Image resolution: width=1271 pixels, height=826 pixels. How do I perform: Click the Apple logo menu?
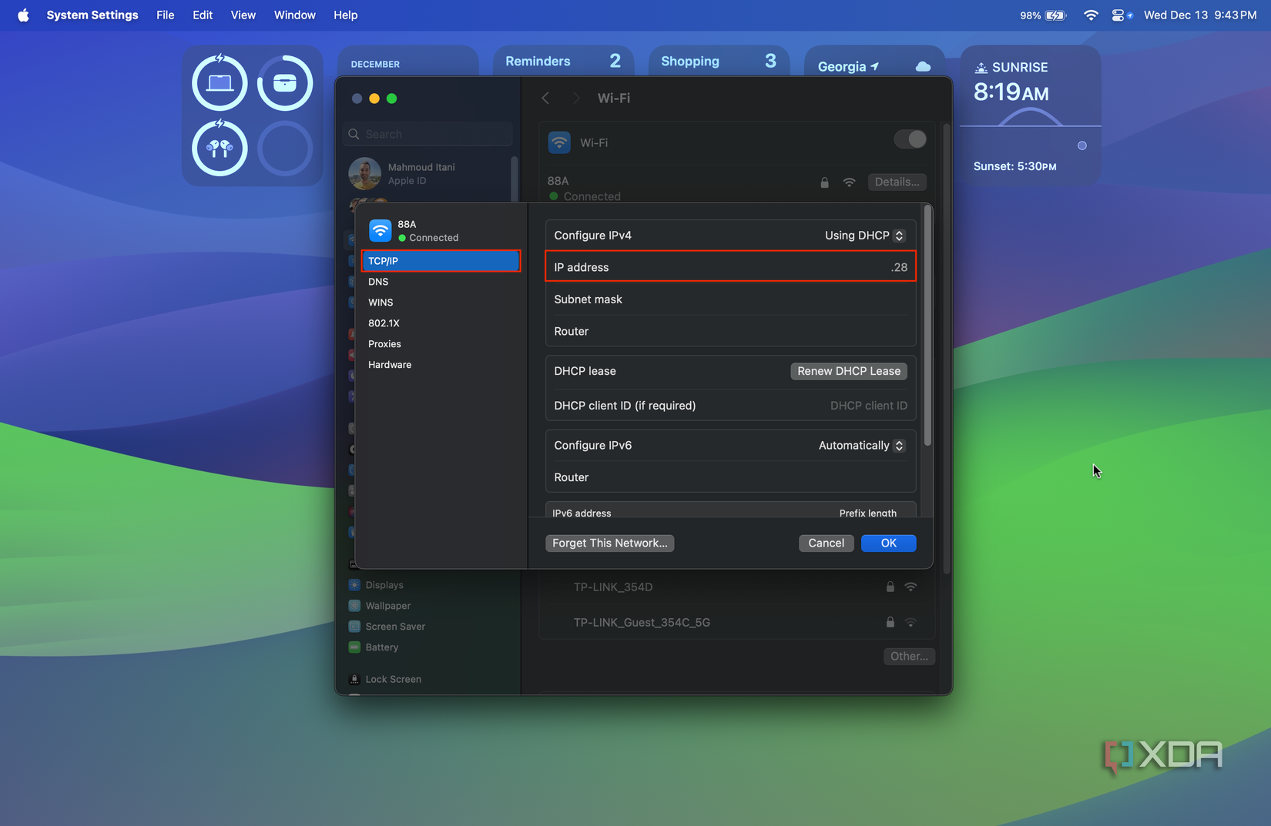coord(23,15)
